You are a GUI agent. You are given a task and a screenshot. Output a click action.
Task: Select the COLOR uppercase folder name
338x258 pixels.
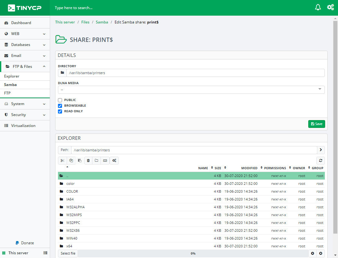pos(72,191)
